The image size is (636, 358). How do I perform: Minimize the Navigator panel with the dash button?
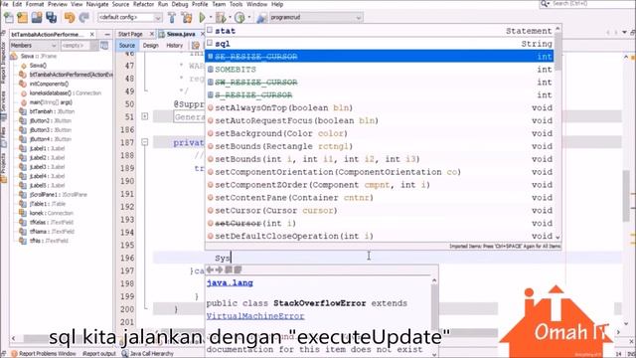pyautogui.click(x=107, y=35)
